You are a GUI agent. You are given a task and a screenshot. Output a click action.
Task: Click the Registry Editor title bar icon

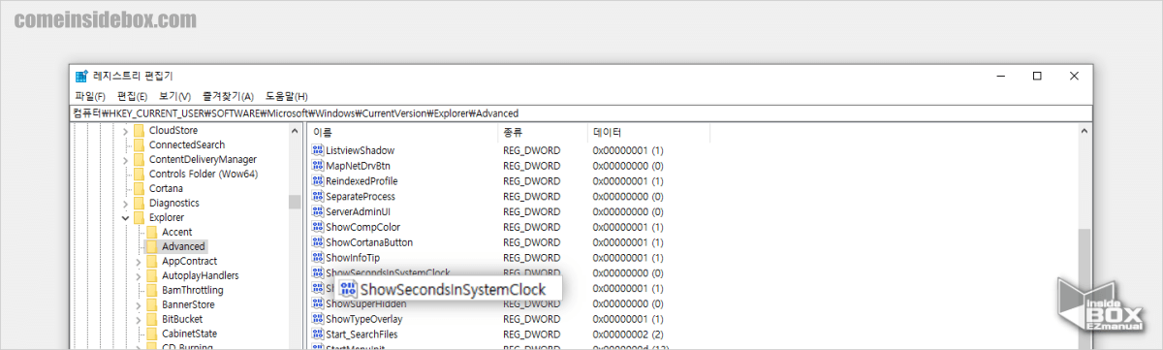(x=81, y=76)
